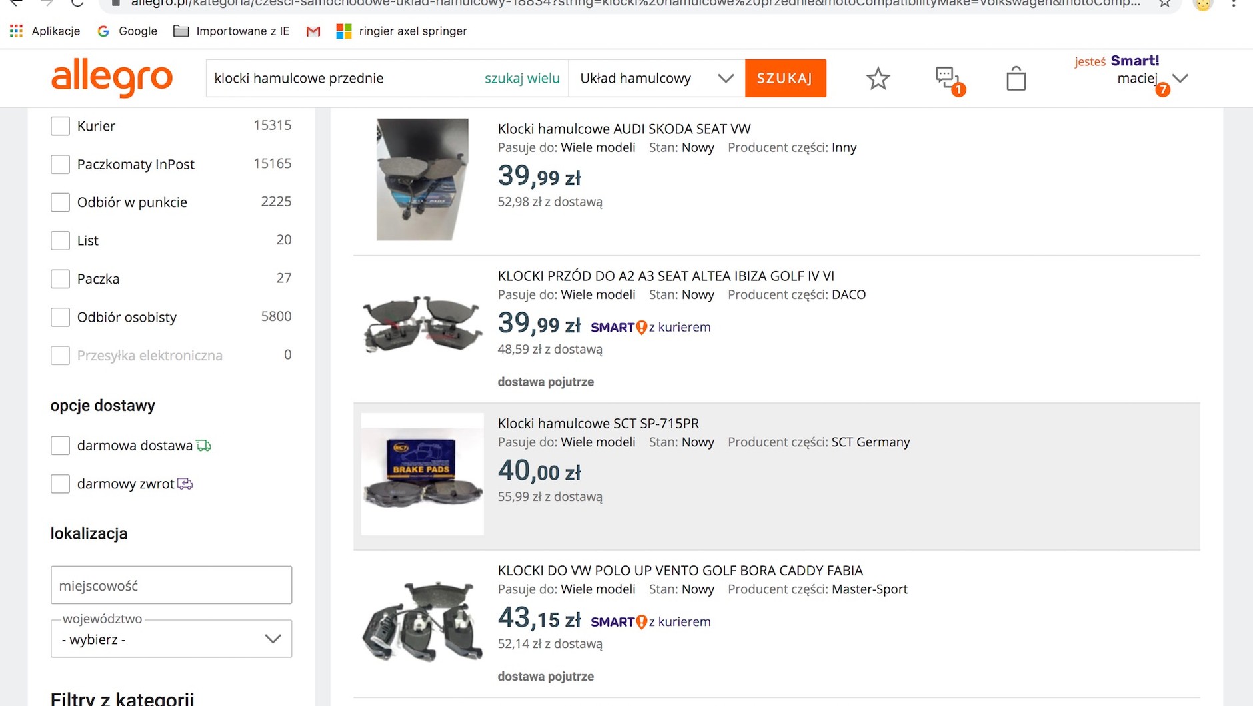Click the jesteś Smart! label
This screenshot has width=1253, height=706.
1117,61
